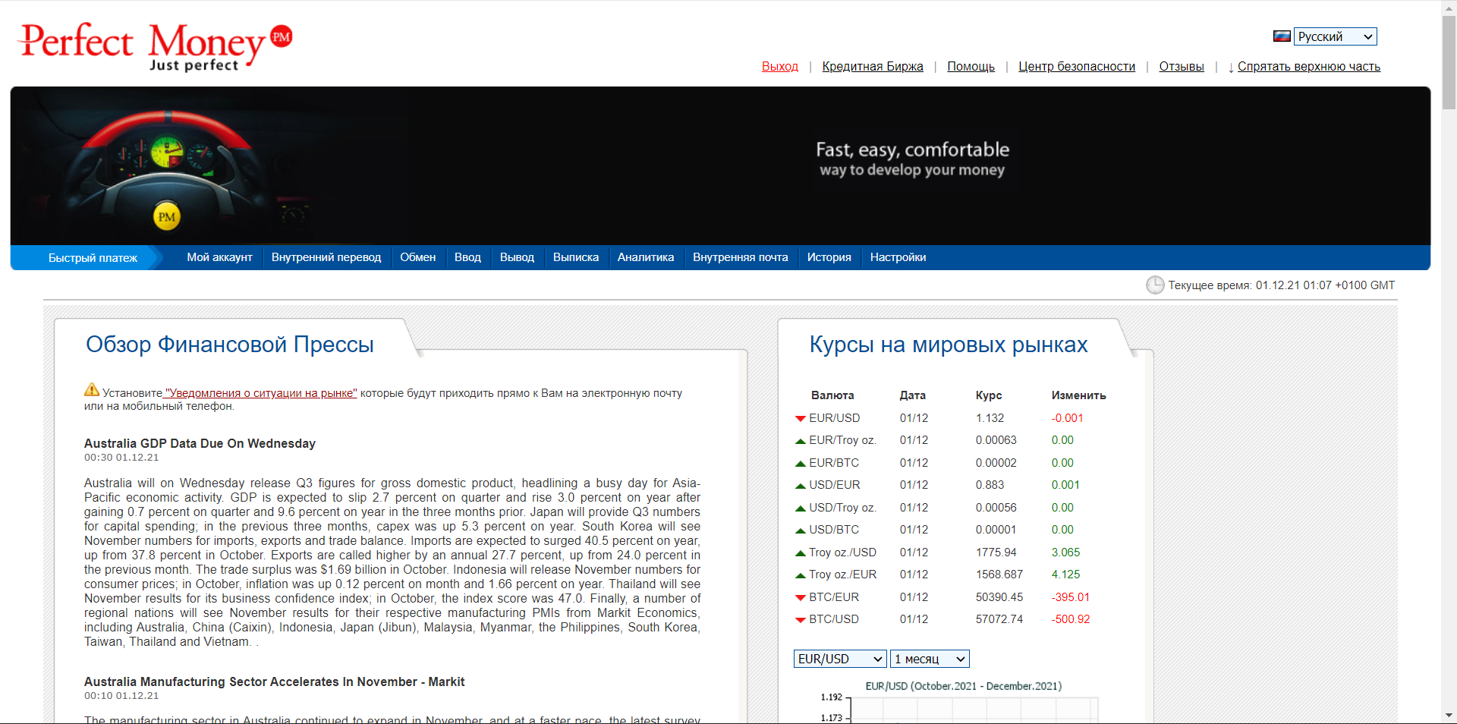Open the Отзывы link

click(x=1182, y=67)
